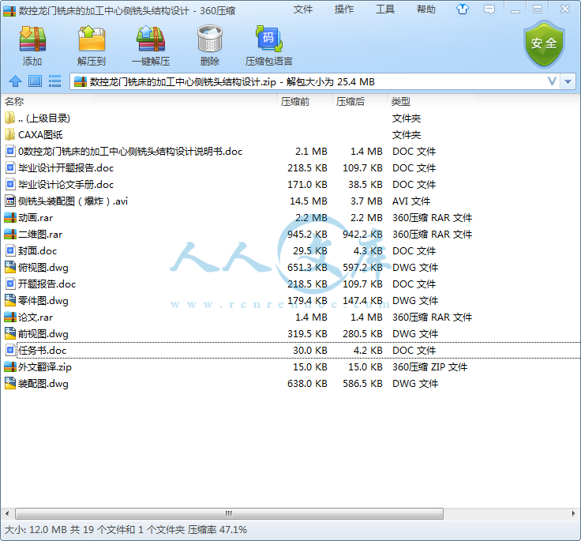The height and width of the screenshot is (541, 581).
Task: Click the 360压缩 ZIP 文件 type cell
Action: pos(429,366)
